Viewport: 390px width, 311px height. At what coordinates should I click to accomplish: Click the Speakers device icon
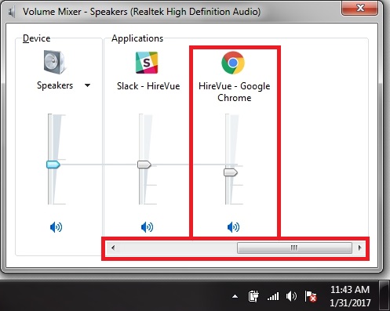click(55, 62)
